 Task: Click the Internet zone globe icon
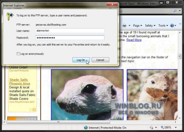coord(86,128)
